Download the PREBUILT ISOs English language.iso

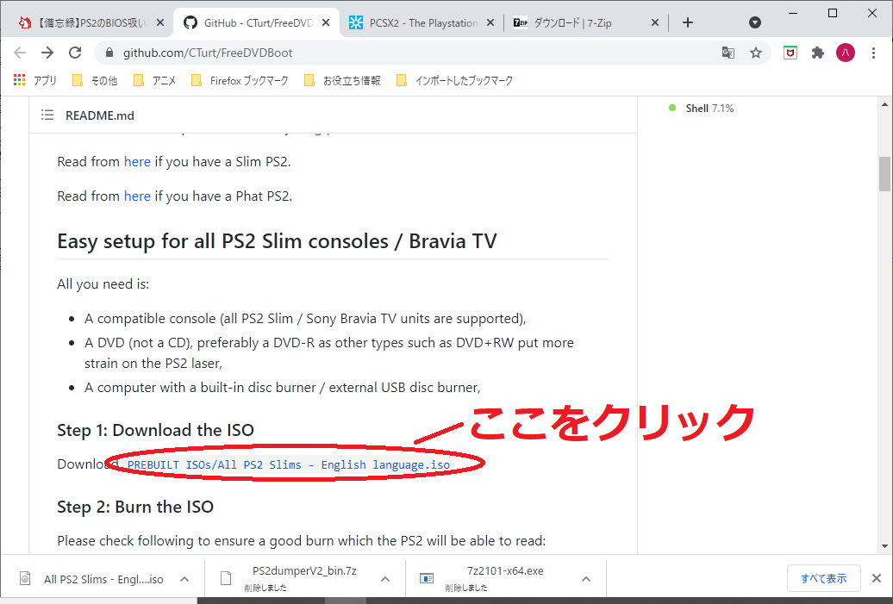(289, 464)
